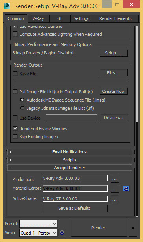
Task: Switch to the V-Ray tab
Action: (38, 19)
